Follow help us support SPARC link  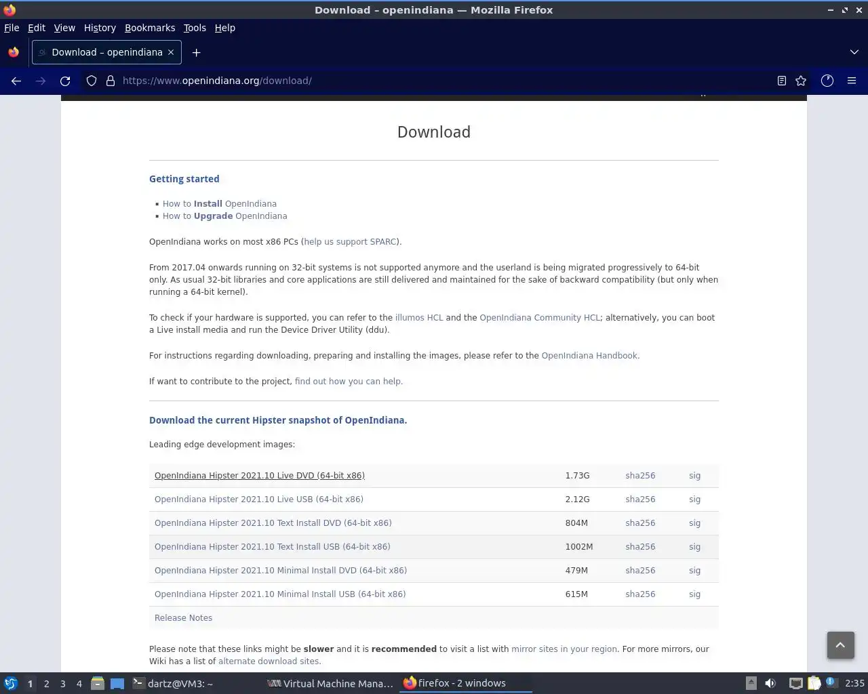click(x=351, y=241)
